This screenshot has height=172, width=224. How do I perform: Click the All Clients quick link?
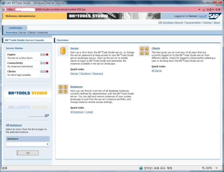(x=156, y=70)
